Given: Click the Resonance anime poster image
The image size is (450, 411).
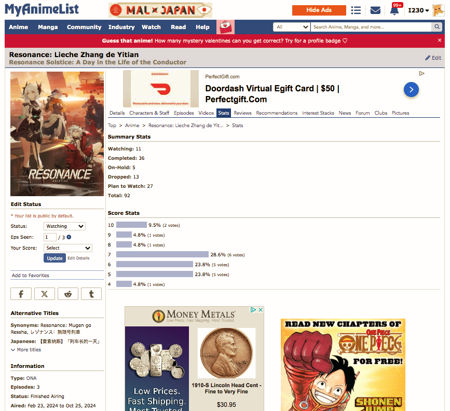Looking at the screenshot, I should [57, 134].
